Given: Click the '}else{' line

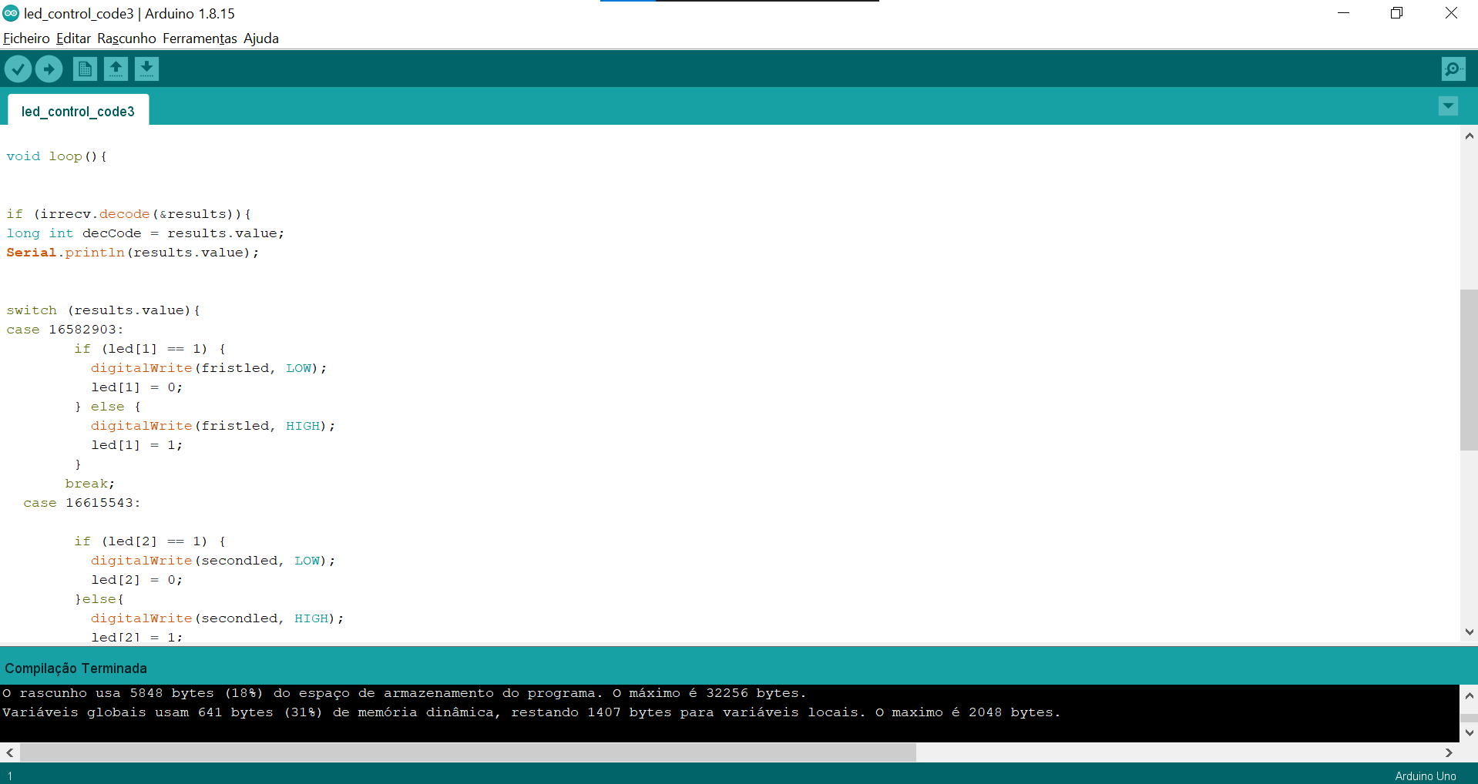Looking at the screenshot, I should [99, 599].
